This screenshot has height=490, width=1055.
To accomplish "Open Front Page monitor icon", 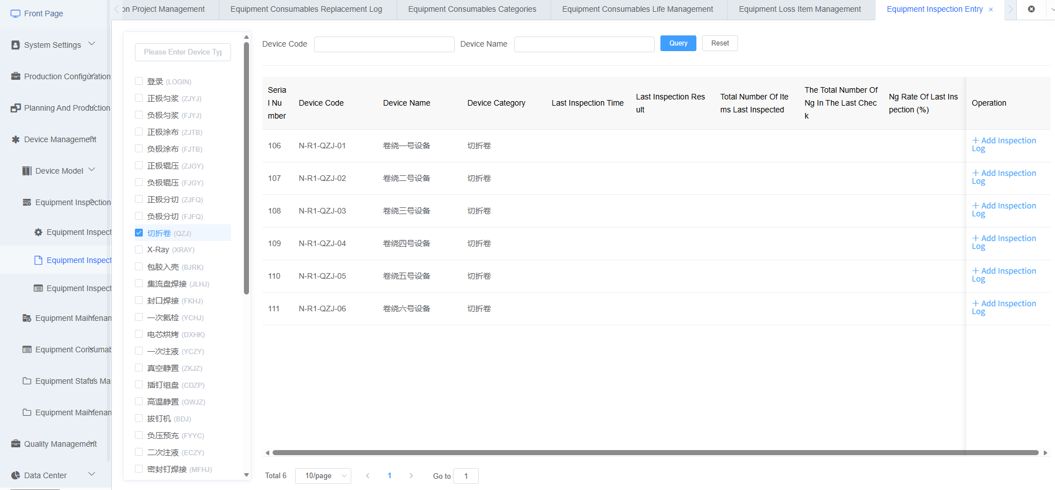I will point(16,13).
